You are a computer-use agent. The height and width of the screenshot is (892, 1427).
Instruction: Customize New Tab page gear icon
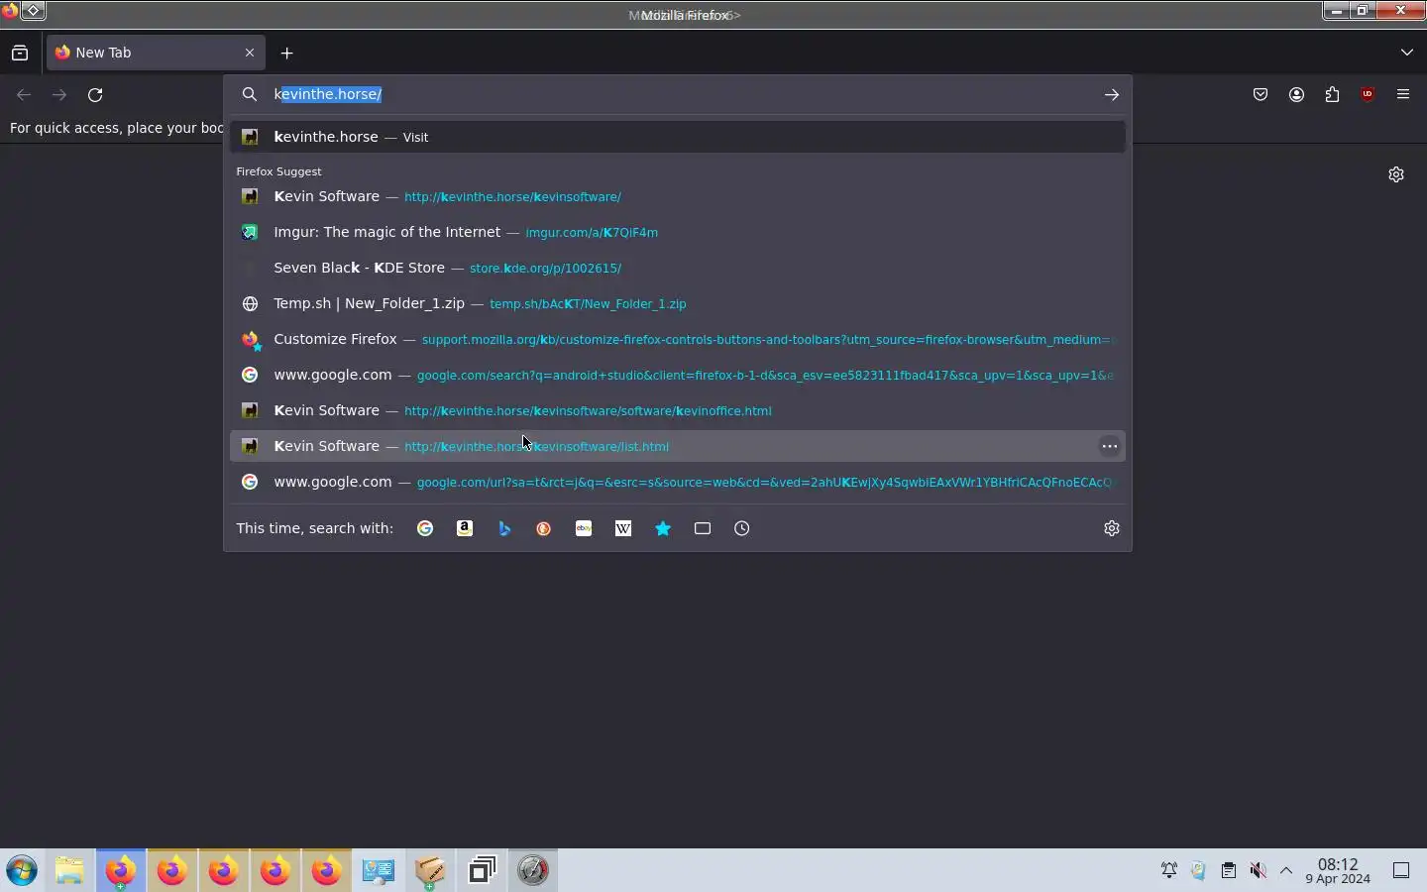[1396, 174]
